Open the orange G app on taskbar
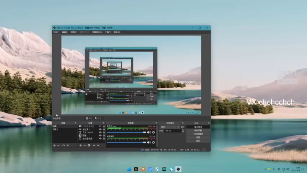307x173 pixels. pyautogui.click(x=136, y=169)
